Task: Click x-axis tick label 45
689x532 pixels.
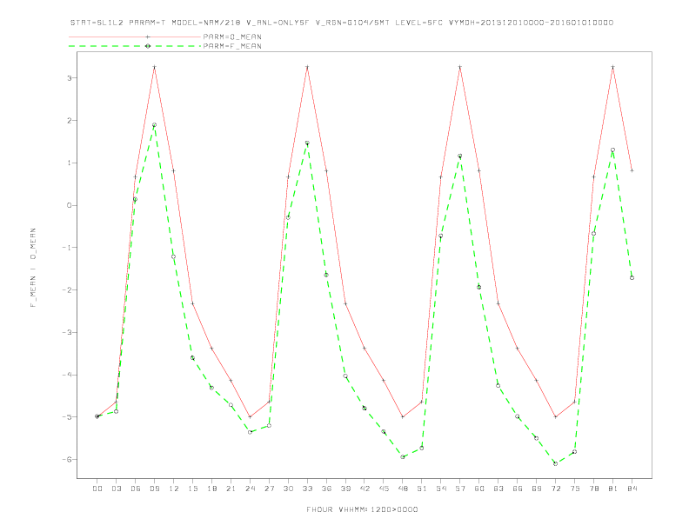Action: [384, 489]
